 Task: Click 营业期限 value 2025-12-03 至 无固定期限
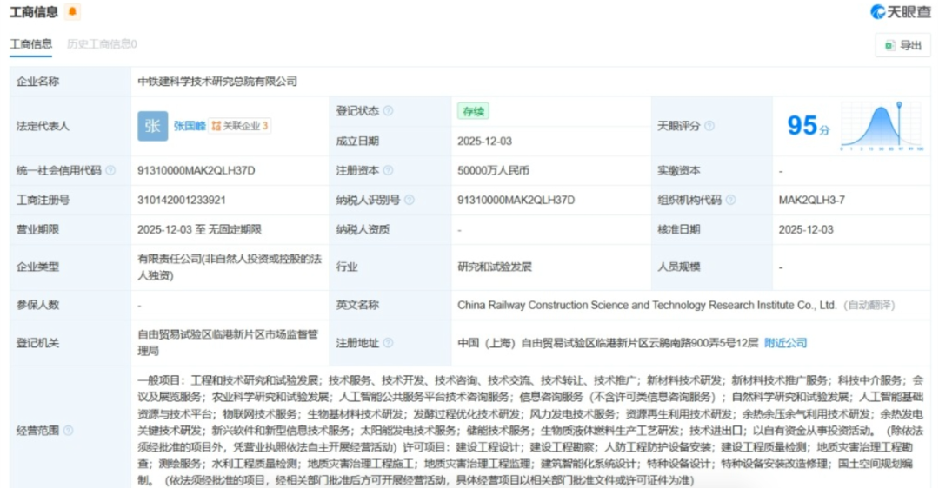(199, 229)
